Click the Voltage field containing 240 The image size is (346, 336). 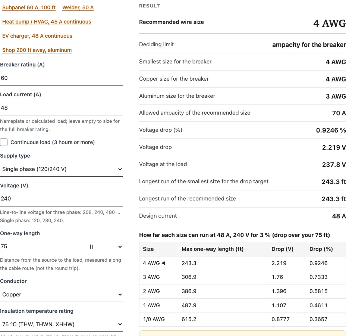tap(62, 199)
